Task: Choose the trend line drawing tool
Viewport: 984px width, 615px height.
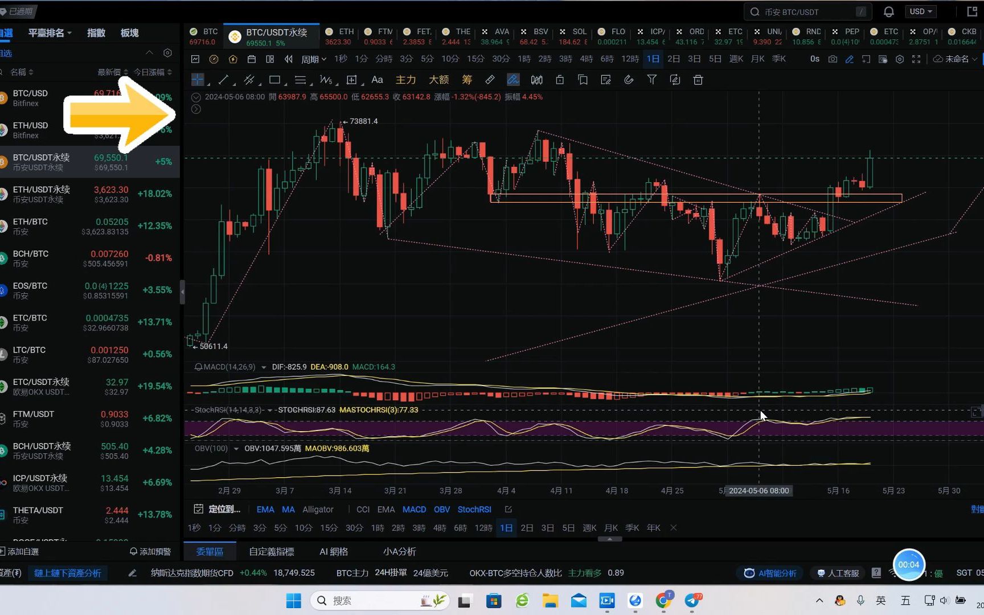Action: pos(223,80)
